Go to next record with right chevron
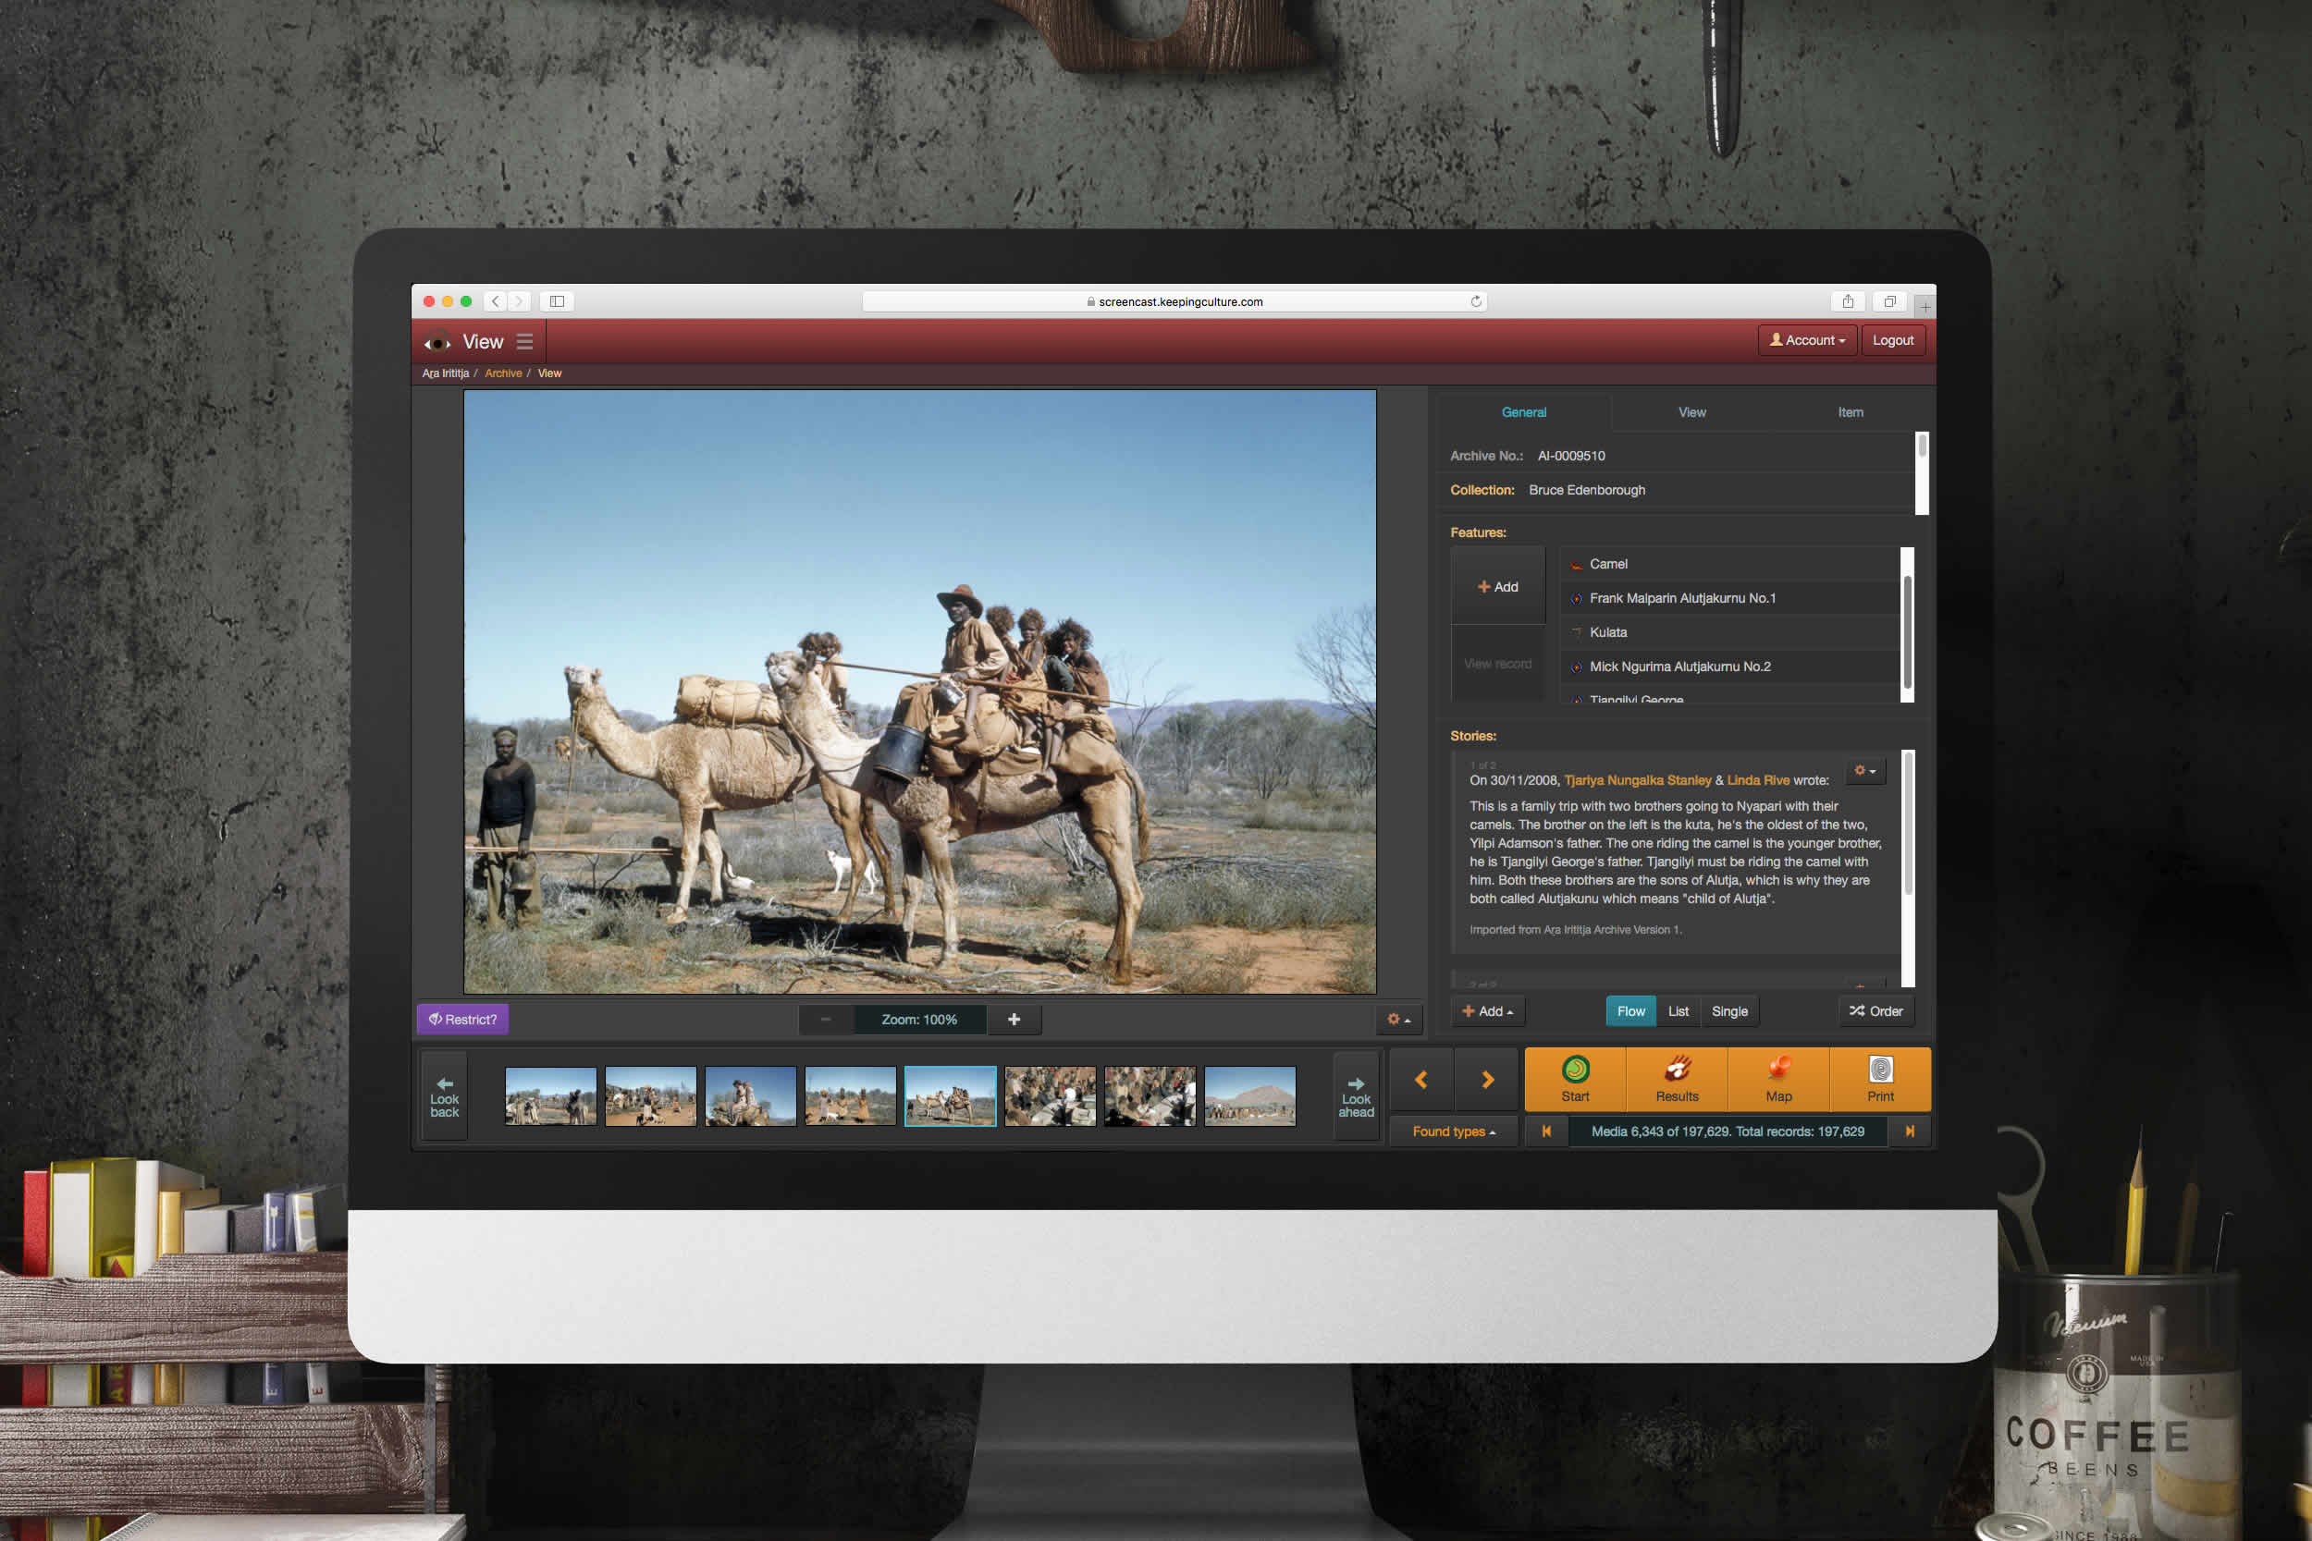2312x1541 pixels. 1487,1080
